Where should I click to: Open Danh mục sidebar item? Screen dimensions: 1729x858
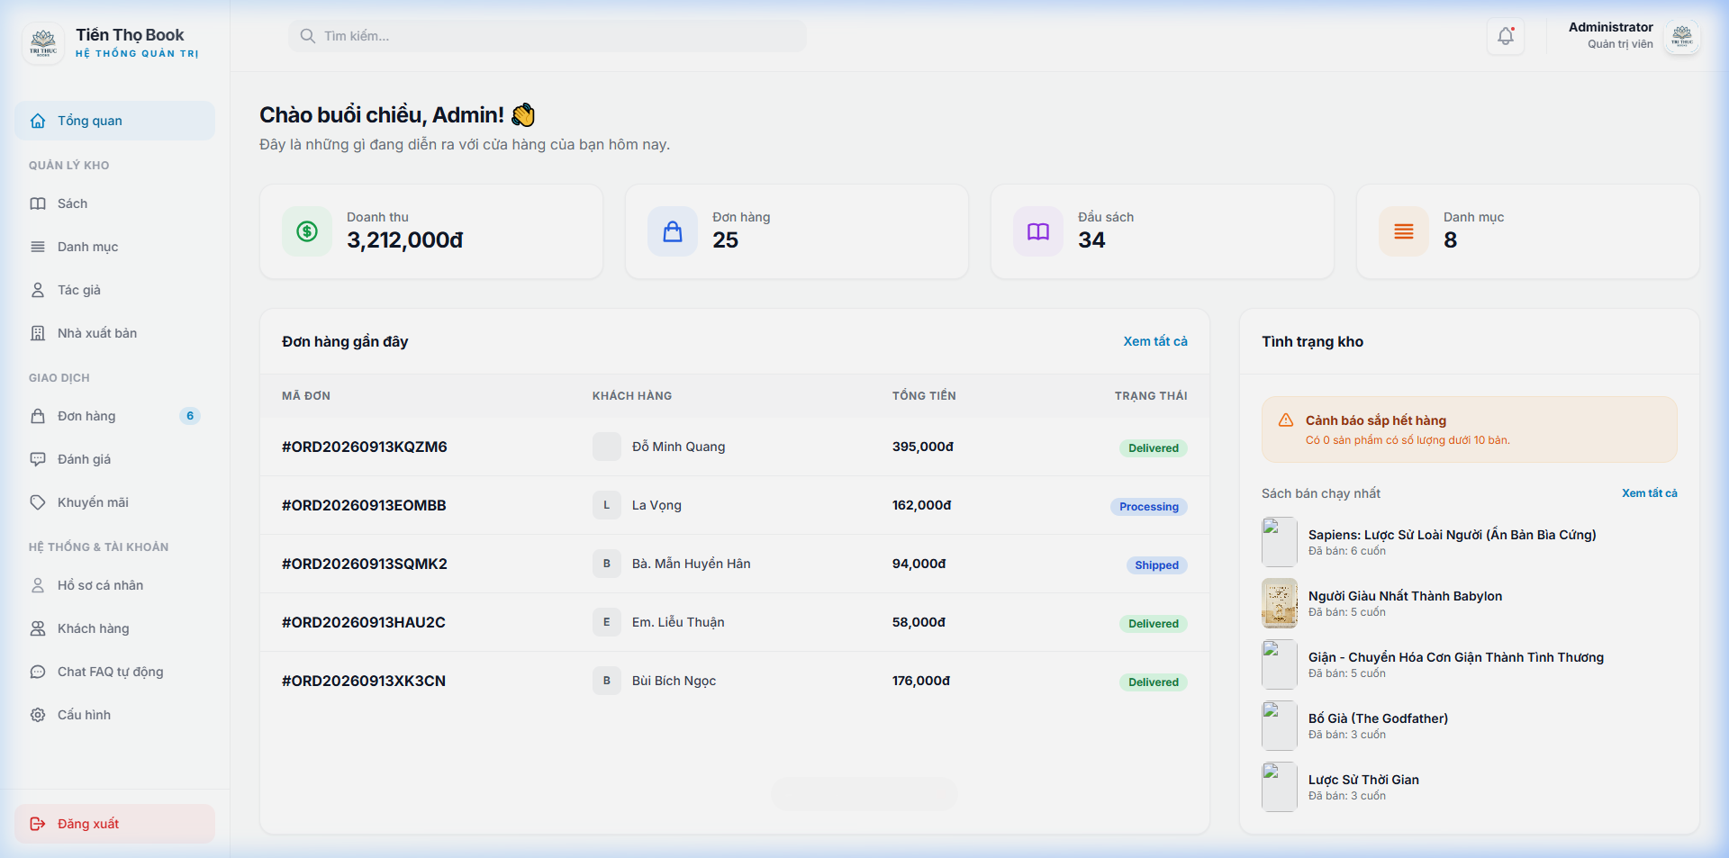coord(114,247)
